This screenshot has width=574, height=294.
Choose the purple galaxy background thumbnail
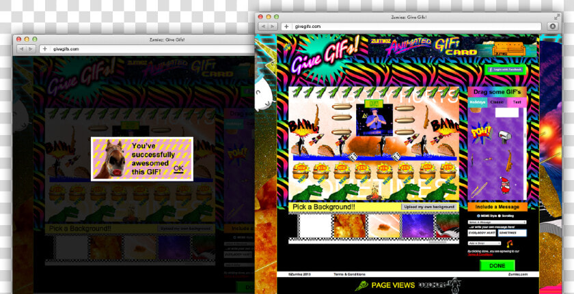[418, 226]
